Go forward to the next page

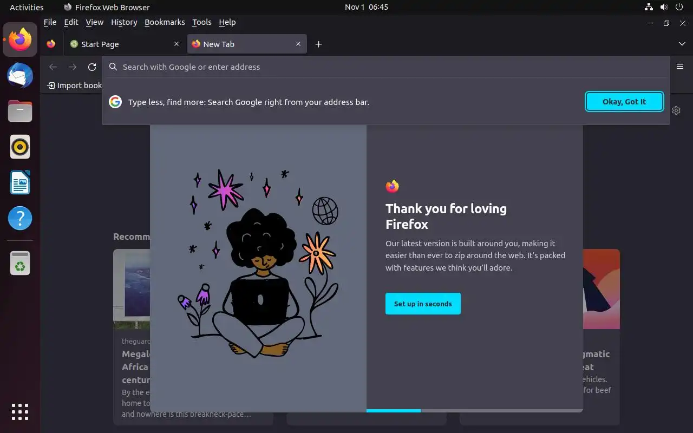(x=73, y=67)
